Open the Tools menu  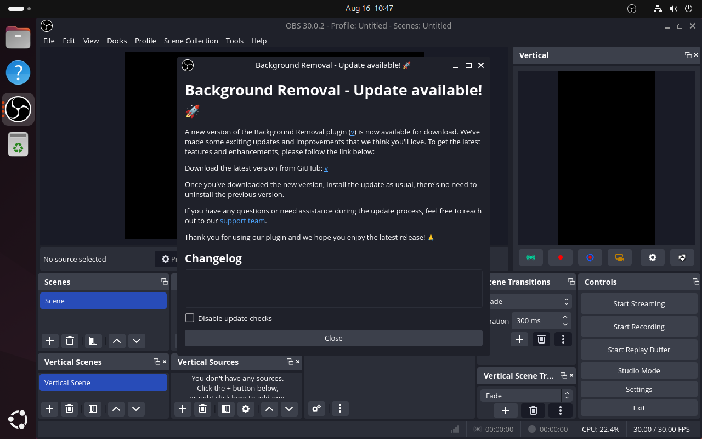pyautogui.click(x=234, y=41)
